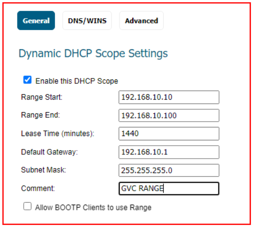The height and width of the screenshot is (227, 253).
Task: Click the 'Enable this DHCP Scope' label text
Action: [x=76, y=81]
